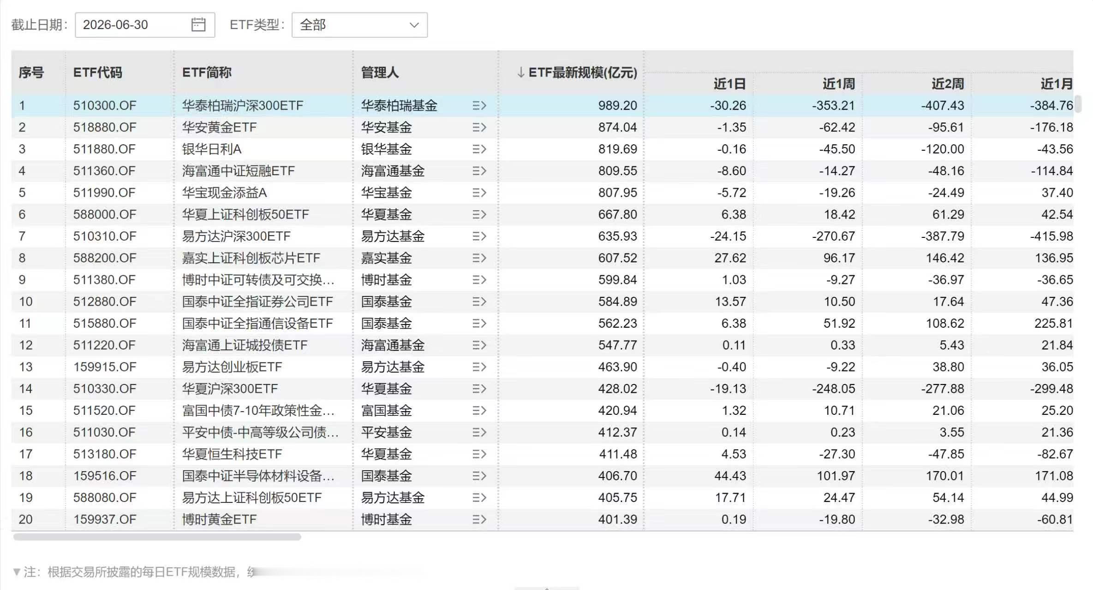Select 近1日 value 44.43
1093x590 pixels.
click(x=730, y=476)
